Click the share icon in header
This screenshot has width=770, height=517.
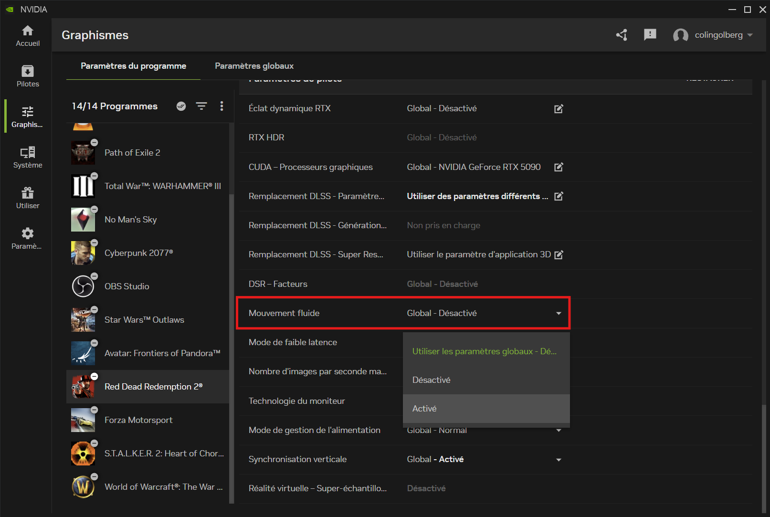tap(622, 35)
